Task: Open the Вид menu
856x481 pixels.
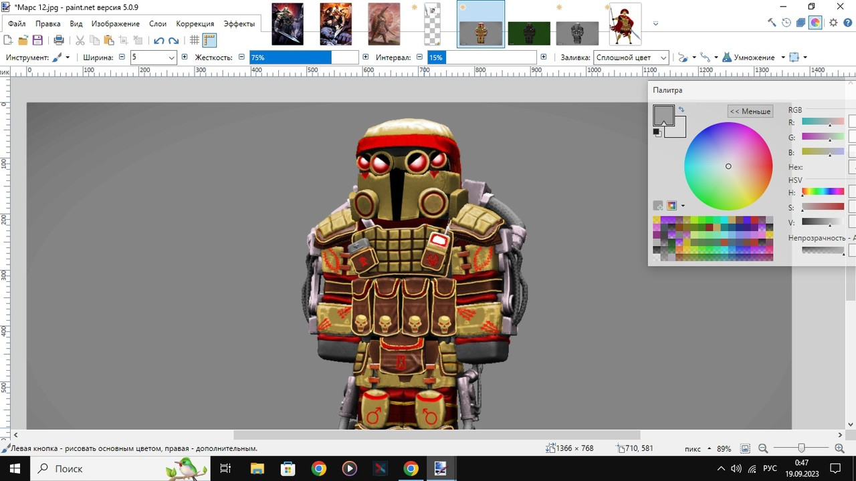Action: (x=76, y=23)
